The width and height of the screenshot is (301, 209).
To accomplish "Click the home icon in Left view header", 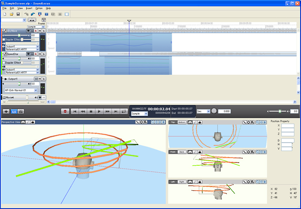I will (265, 182).
